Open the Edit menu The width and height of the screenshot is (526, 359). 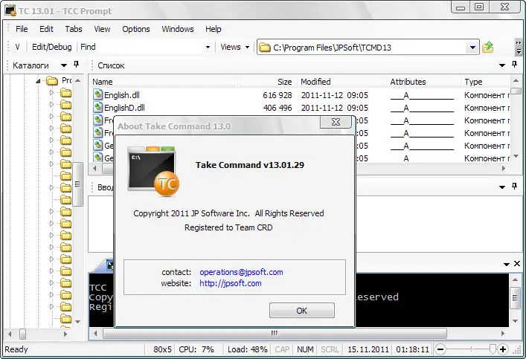[46, 29]
